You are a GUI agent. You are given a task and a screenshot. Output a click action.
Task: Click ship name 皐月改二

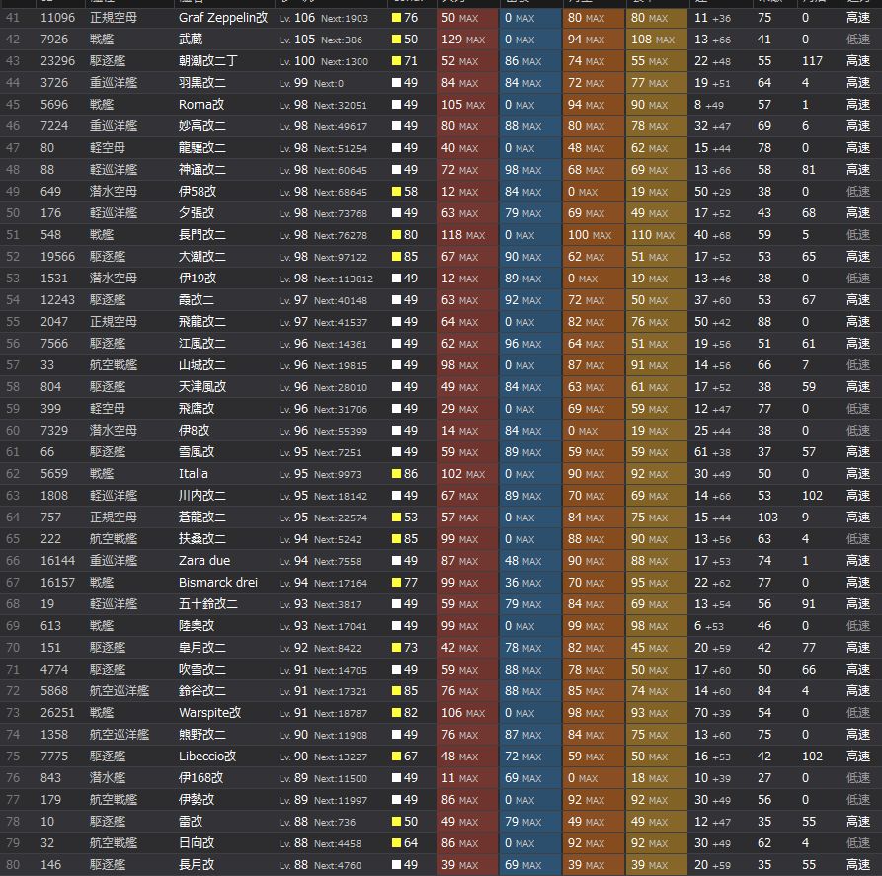201,648
